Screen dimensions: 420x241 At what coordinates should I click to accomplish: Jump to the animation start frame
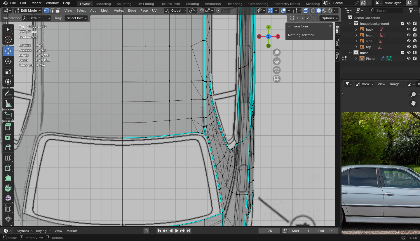(159, 231)
